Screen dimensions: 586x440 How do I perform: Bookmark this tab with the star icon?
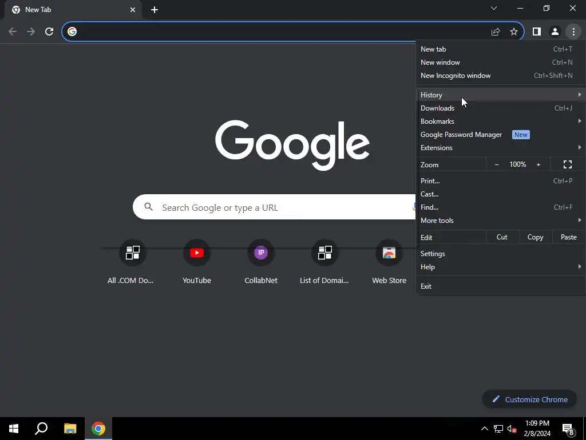tap(514, 32)
